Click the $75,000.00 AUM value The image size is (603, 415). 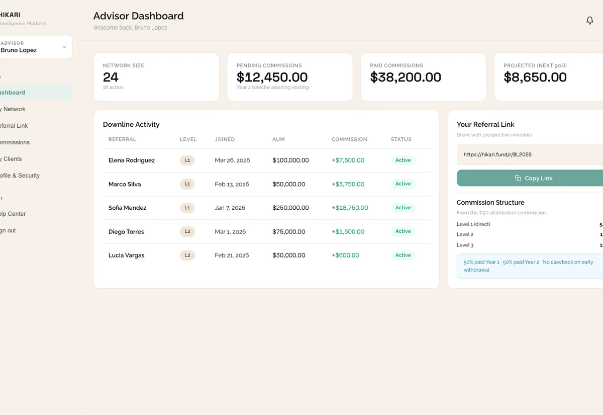[288, 232]
